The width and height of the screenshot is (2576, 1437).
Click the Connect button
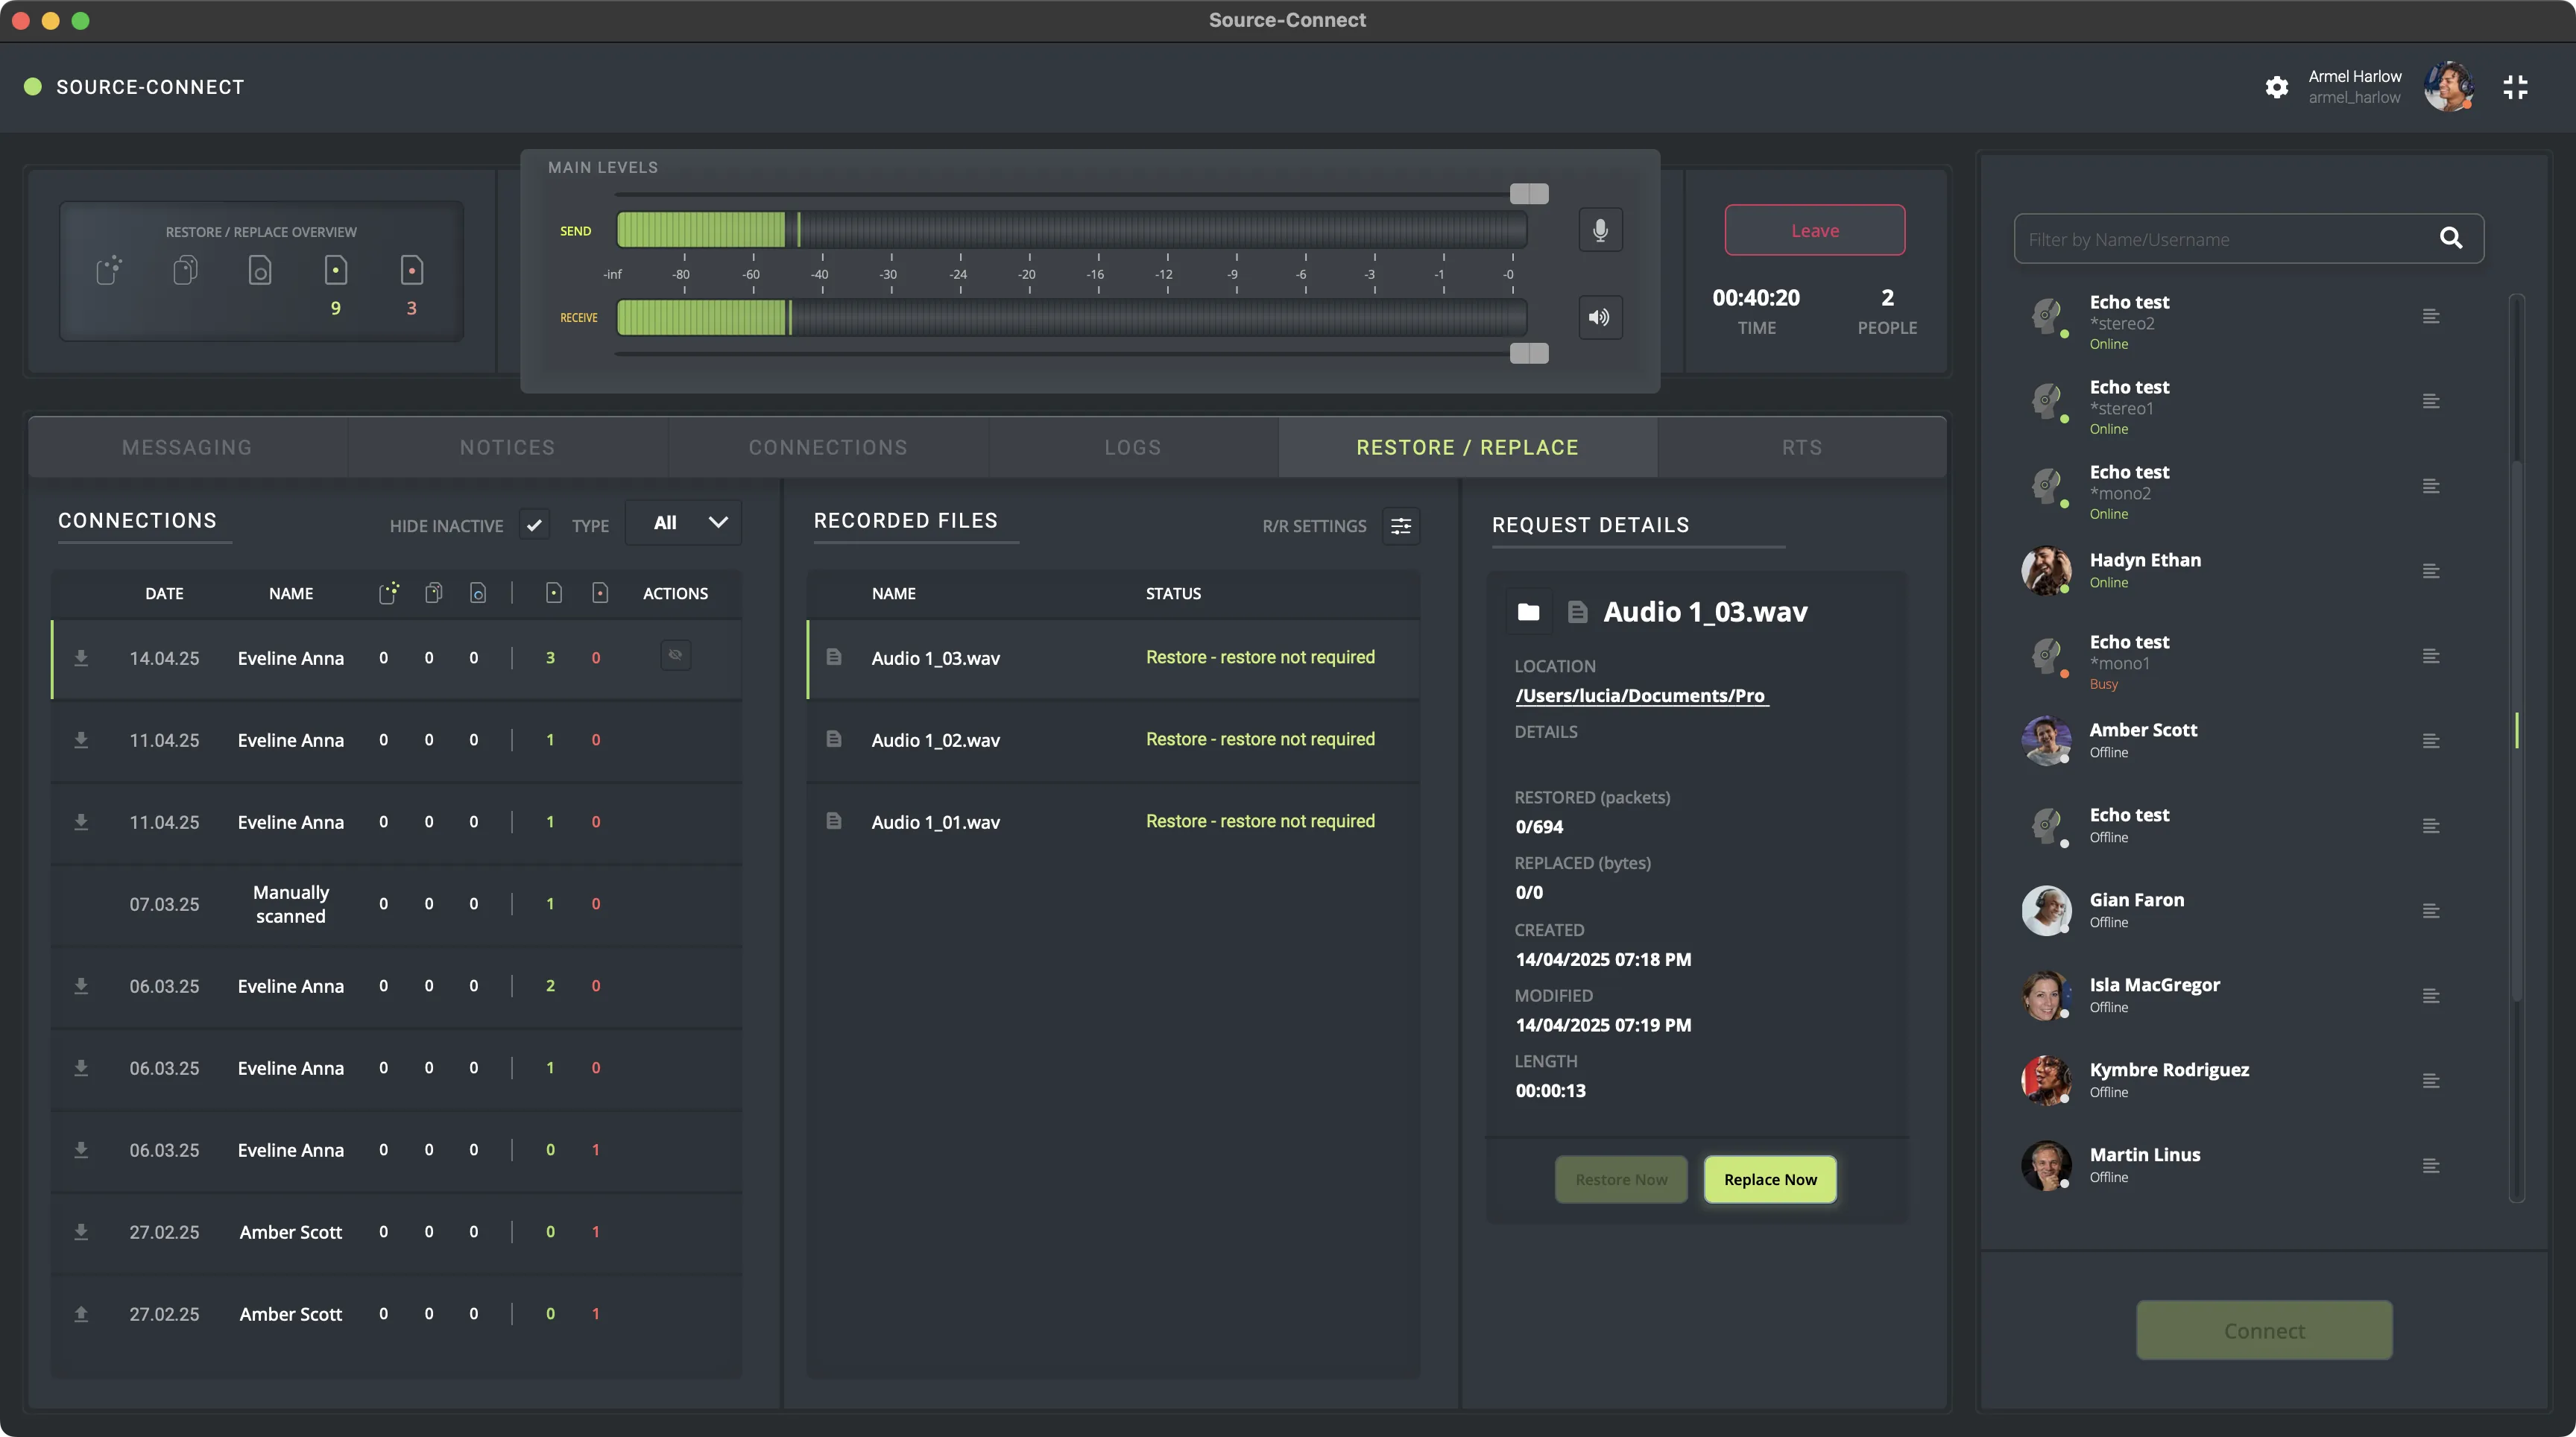tap(2264, 1331)
